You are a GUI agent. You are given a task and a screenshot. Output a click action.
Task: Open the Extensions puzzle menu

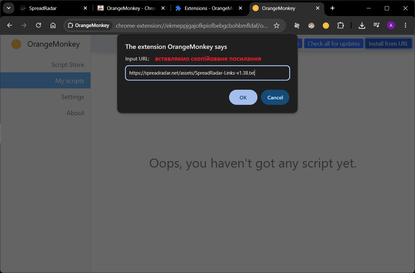[341, 25]
